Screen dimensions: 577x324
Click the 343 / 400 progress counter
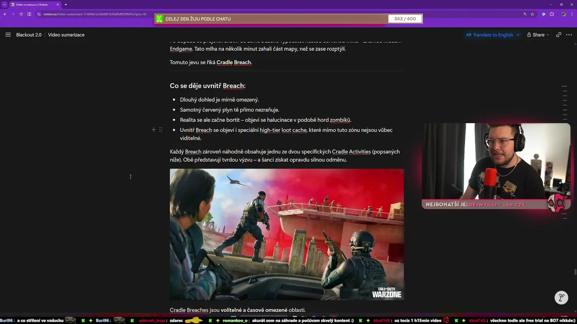(x=405, y=19)
